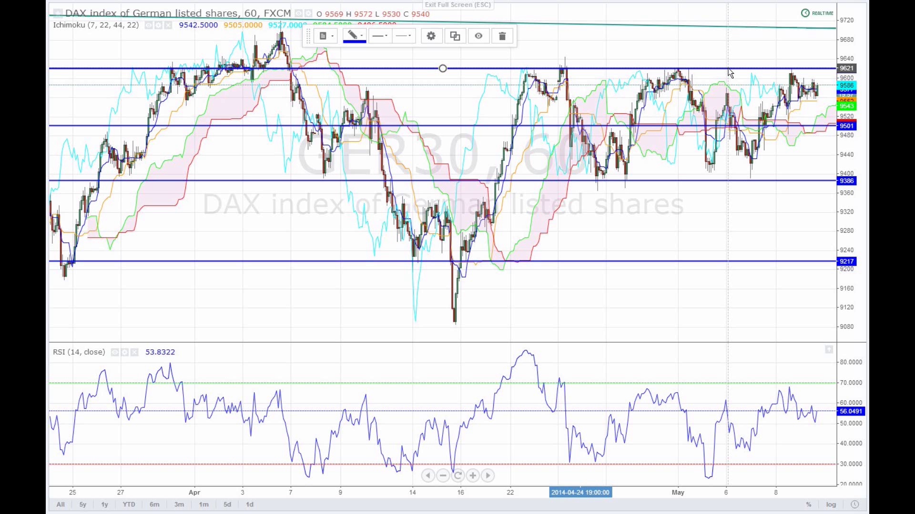
Task: Toggle the log scale button
Action: (831, 504)
